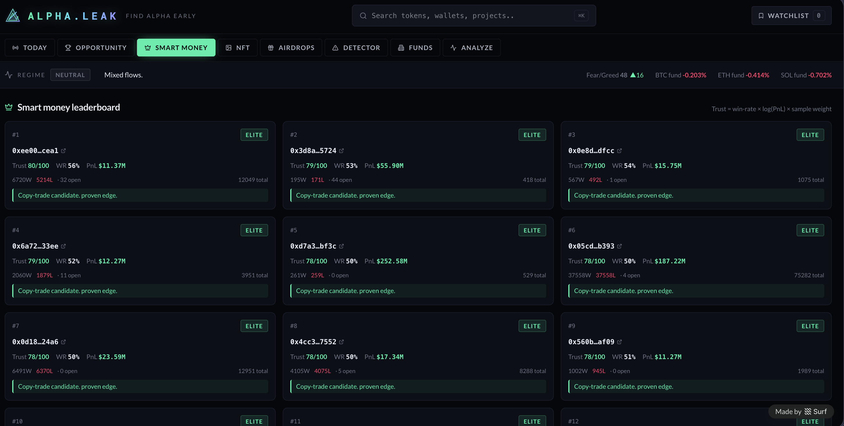Open external link icon for 0xee00…cea1
Viewport: 844px width, 426px height.
[64, 151]
